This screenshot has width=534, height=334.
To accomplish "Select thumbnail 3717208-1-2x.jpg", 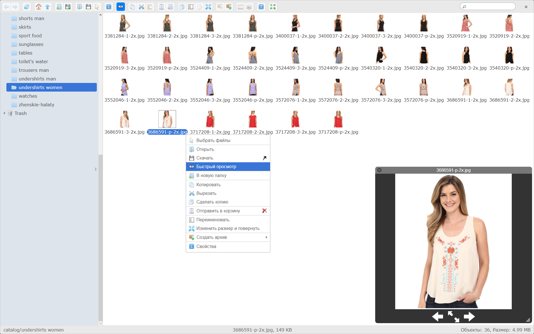I will pyautogui.click(x=209, y=119).
